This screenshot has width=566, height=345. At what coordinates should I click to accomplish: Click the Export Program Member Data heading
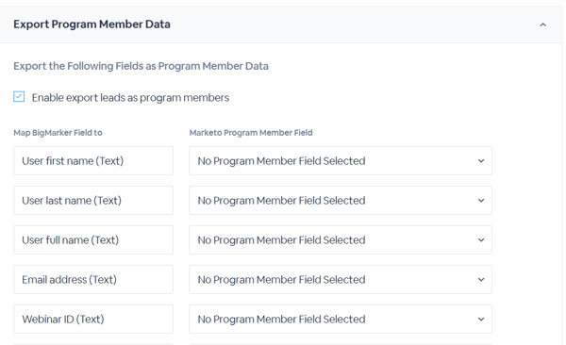92,25
